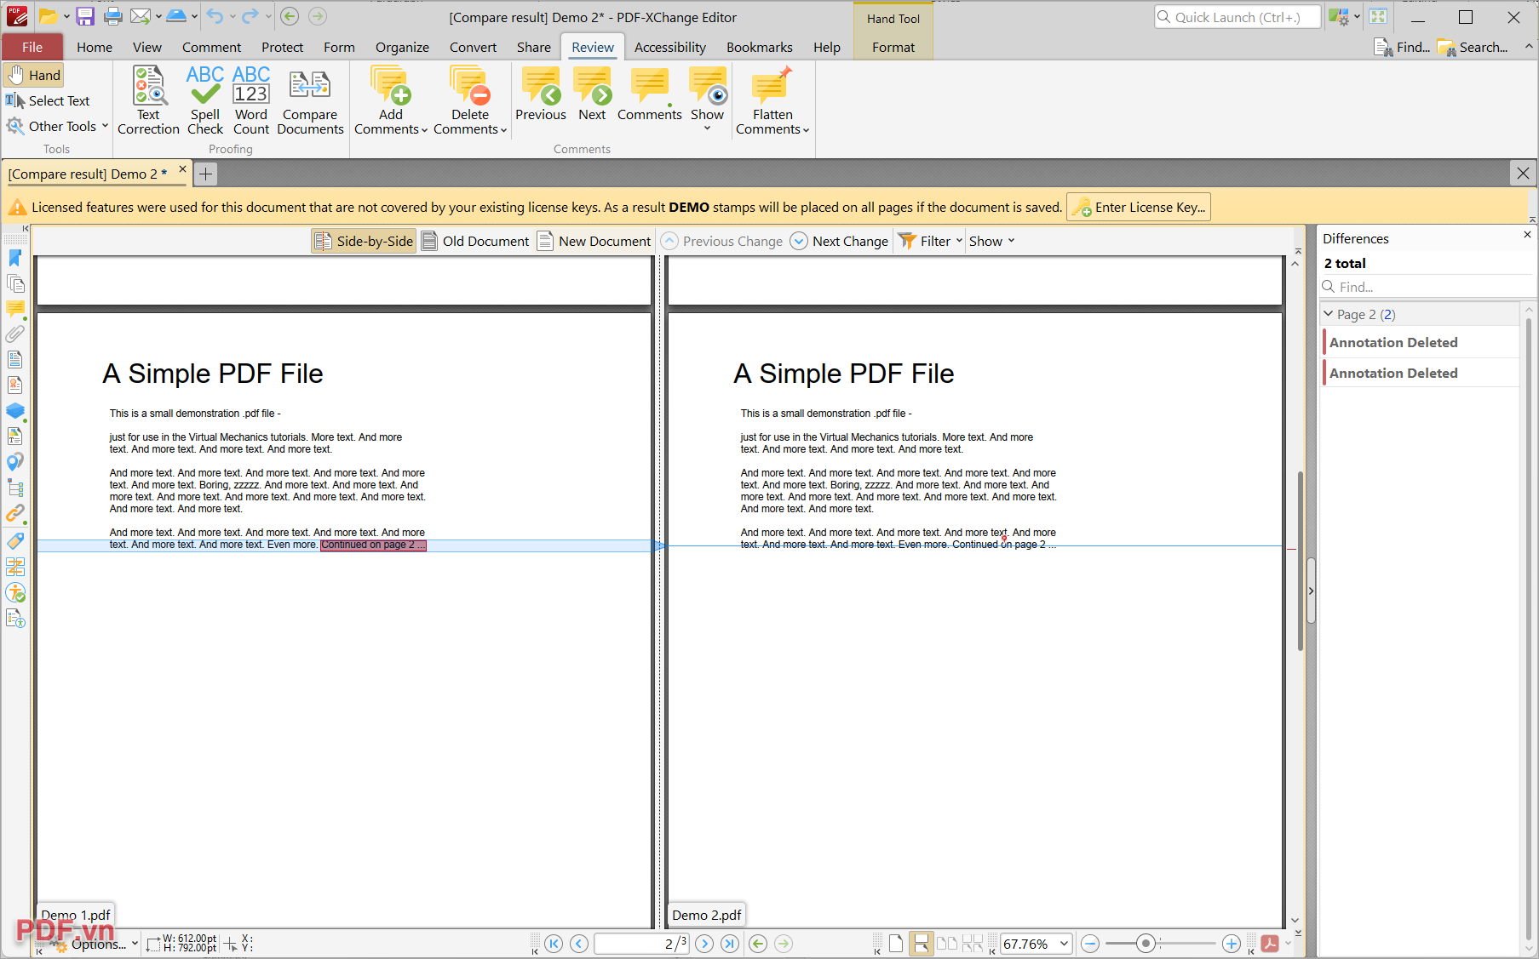Open Attachments paperclip pane in sidebar

coord(15,334)
